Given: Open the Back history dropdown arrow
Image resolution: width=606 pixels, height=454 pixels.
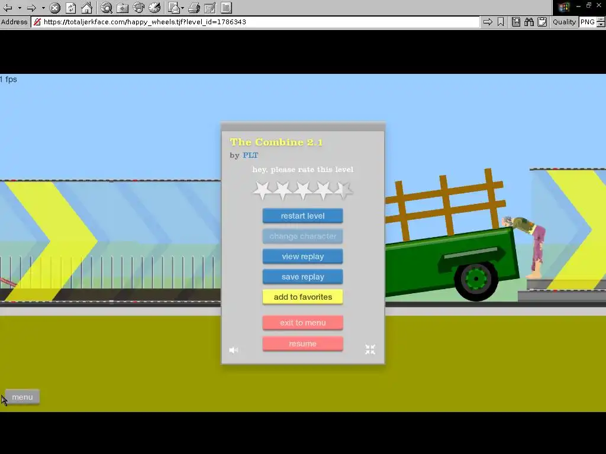Looking at the screenshot, I should 20,8.
